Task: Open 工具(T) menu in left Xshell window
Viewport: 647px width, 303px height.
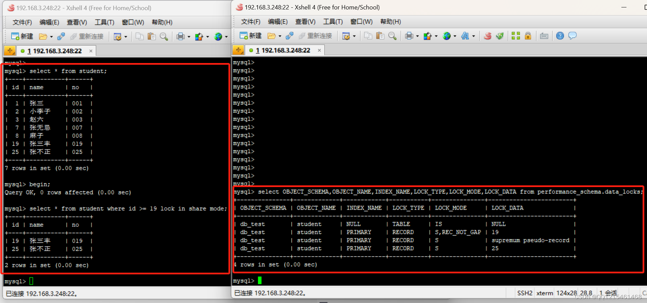Action: pos(104,22)
